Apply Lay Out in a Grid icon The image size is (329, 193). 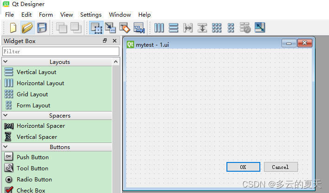(217, 28)
